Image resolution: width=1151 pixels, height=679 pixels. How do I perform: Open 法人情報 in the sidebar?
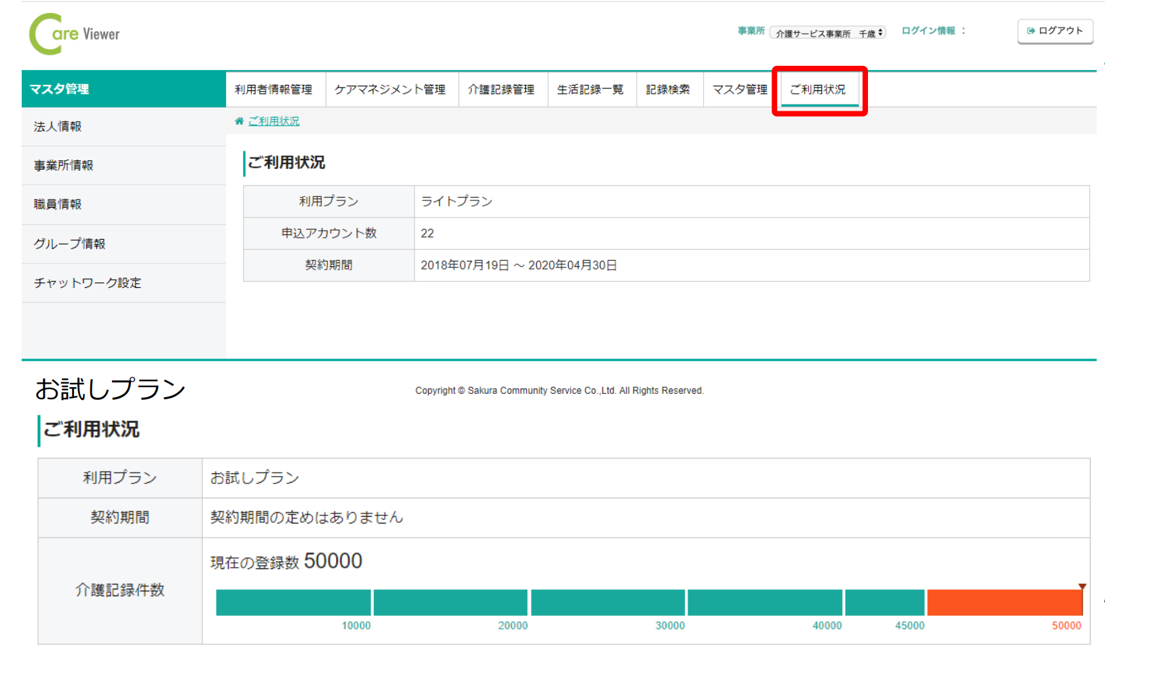pyautogui.click(x=58, y=127)
